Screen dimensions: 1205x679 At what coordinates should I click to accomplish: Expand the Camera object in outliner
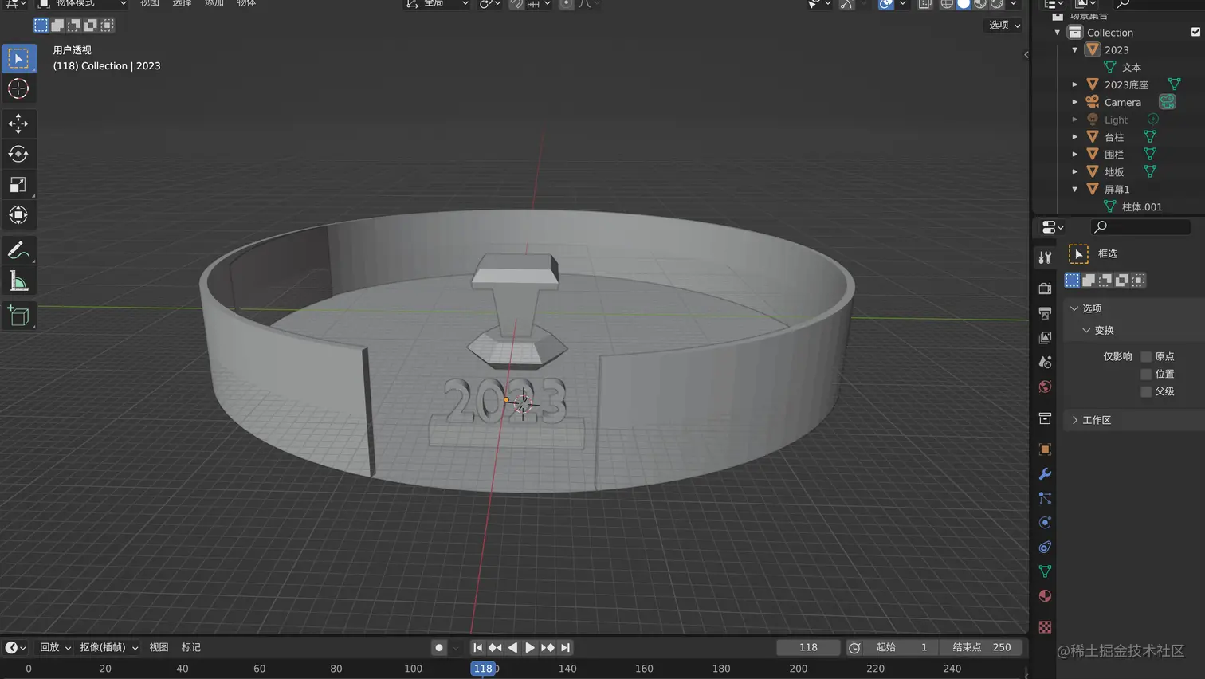click(x=1075, y=102)
